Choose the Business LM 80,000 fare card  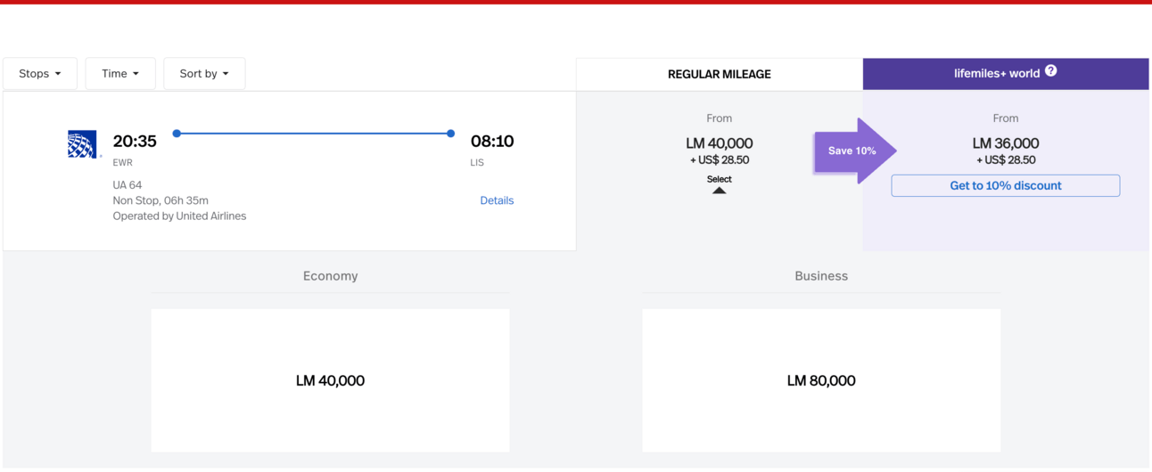[821, 380]
